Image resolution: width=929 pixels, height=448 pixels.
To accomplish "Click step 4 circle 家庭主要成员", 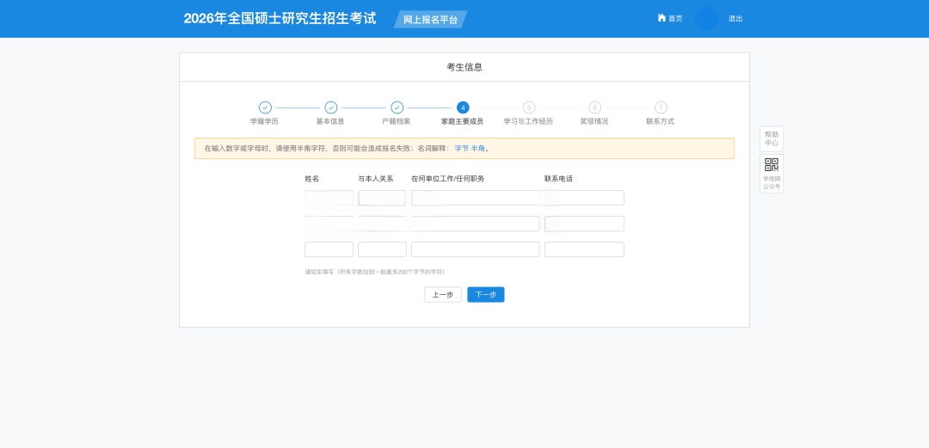I will pos(463,107).
